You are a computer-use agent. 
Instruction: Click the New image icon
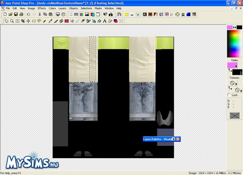[5, 15]
